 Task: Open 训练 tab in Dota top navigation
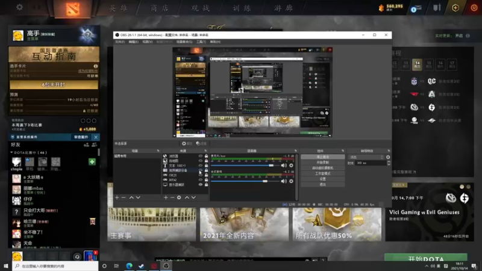(242, 8)
